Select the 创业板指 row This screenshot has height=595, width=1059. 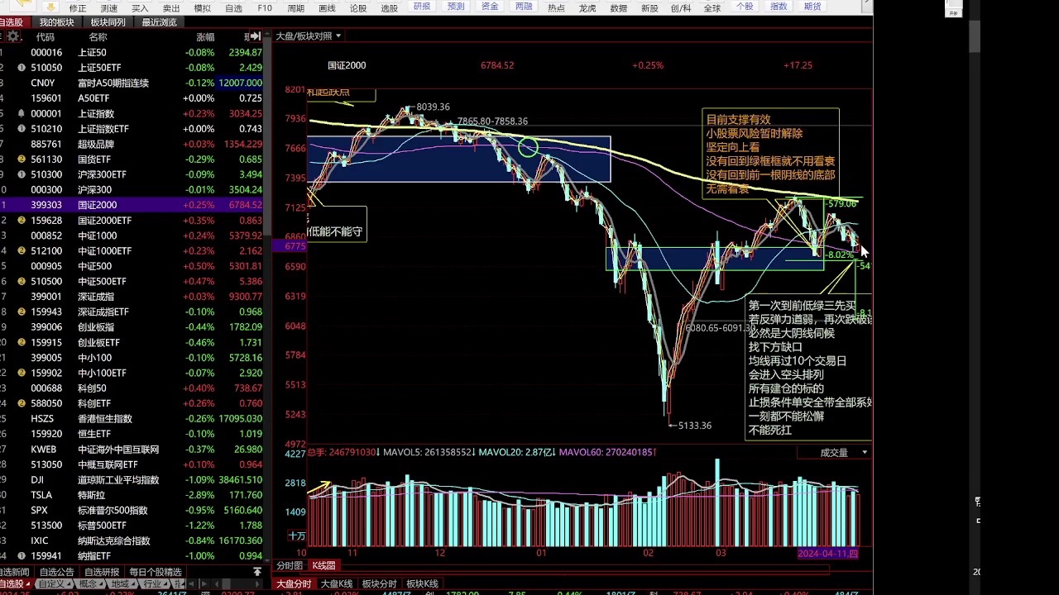(132, 327)
